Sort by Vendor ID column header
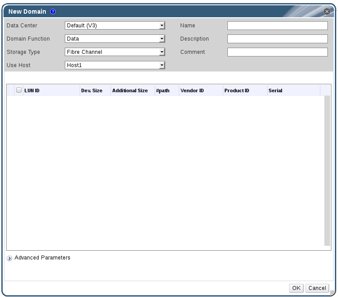338x297 pixels. click(x=201, y=90)
